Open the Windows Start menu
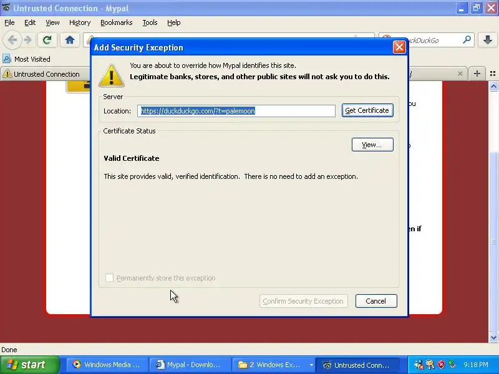The width and height of the screenshot is (499, 374). [x=29, y=365]
